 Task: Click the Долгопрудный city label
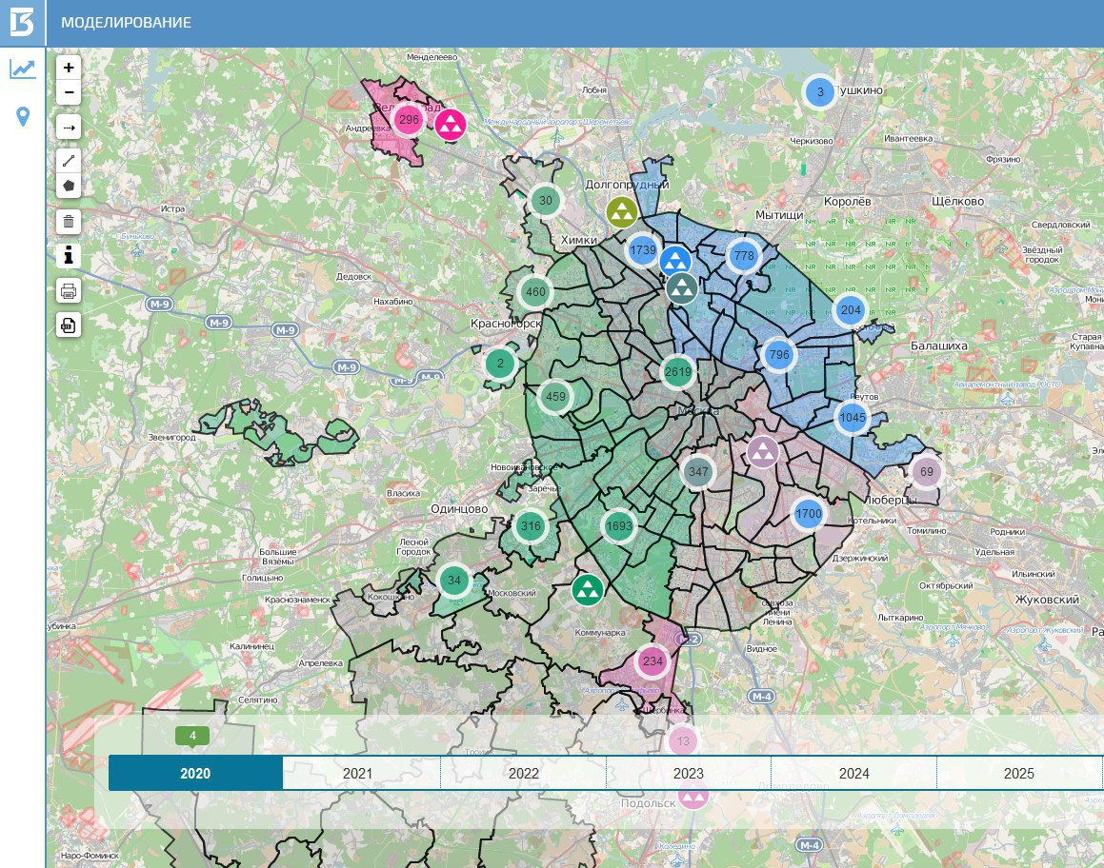coord(627,185)
